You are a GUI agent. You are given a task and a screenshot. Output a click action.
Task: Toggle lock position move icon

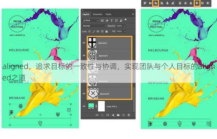(98, 31)
